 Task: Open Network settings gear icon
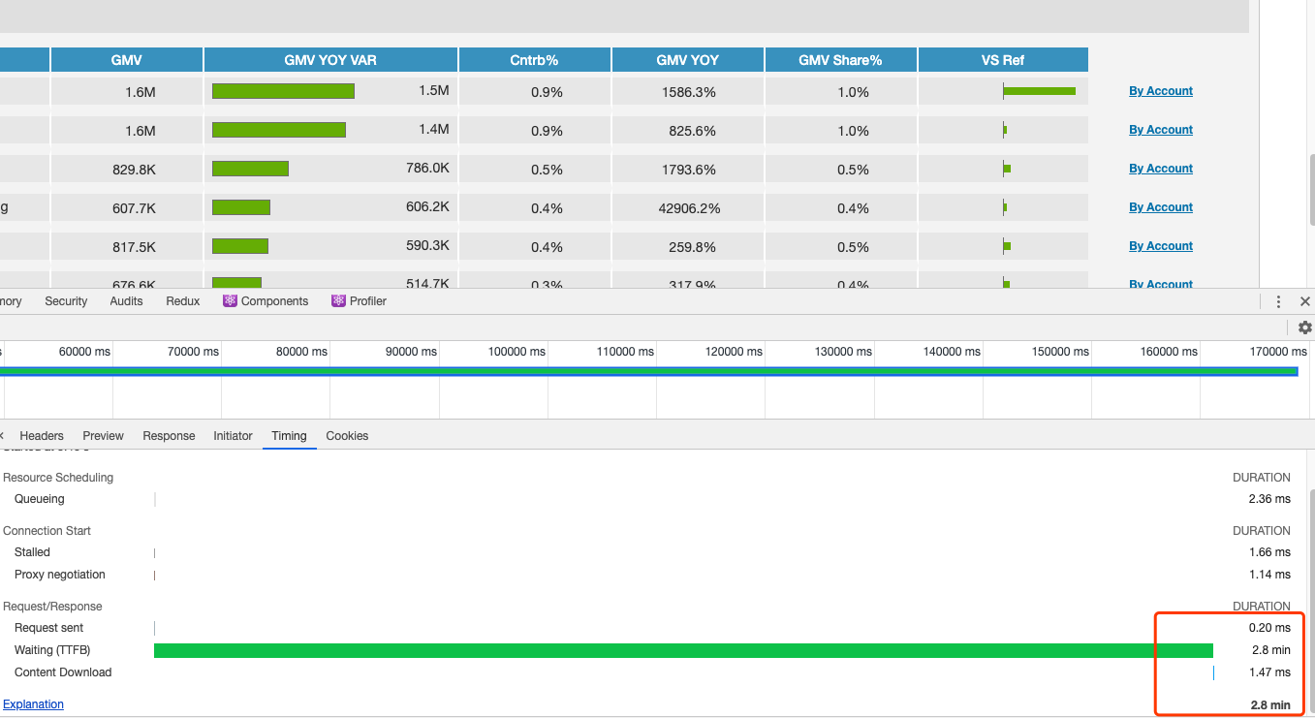(1304, 328)
